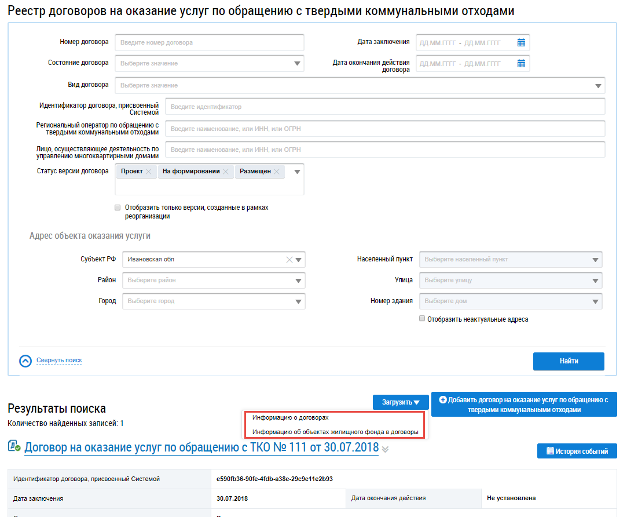Click the contract document icon beside title
627x517 pixels.
click(x=14, y=447)
